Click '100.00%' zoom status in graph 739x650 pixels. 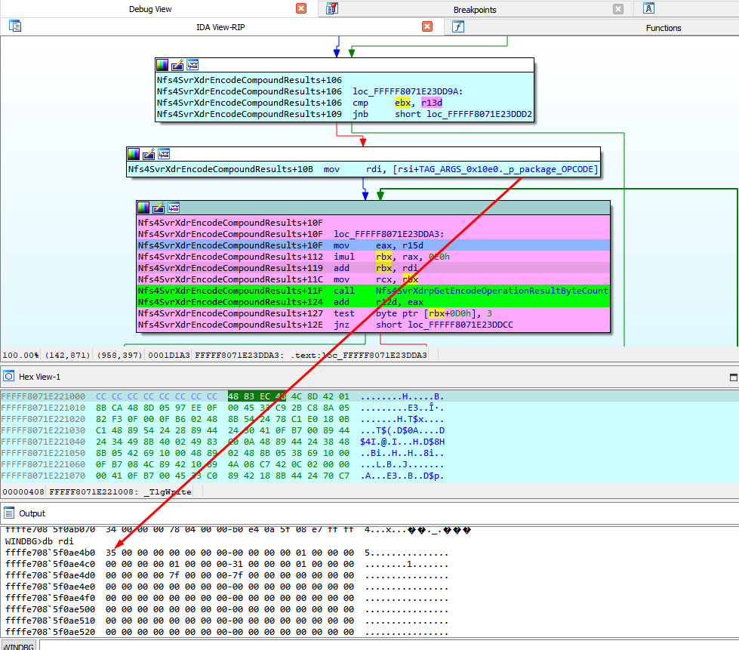(20, 355)
